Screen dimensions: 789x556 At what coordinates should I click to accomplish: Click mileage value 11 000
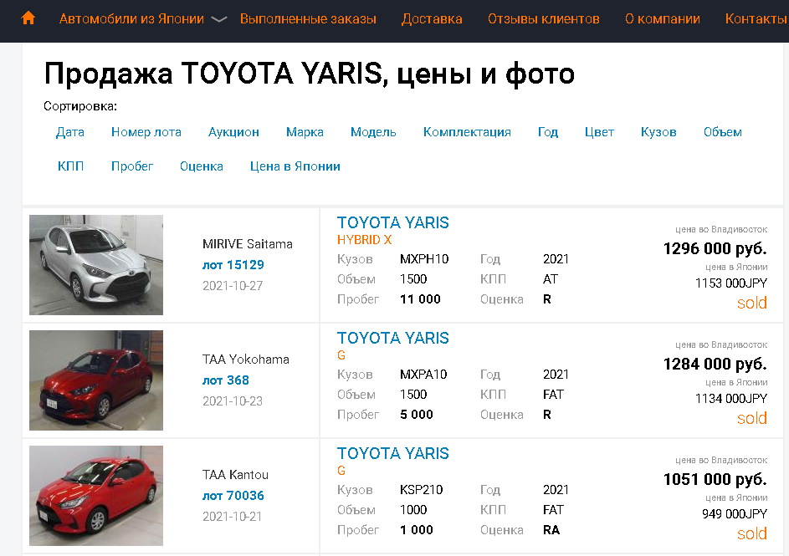[420, 299]
